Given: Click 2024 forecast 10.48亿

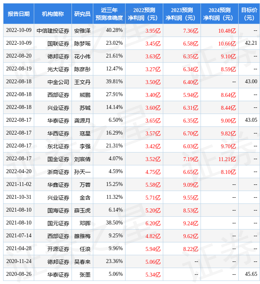Looking at the screenshot, I should click(x=227, y=31).
